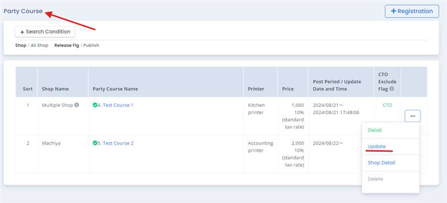Click green check icon for Test Course 2

point(95,143)
